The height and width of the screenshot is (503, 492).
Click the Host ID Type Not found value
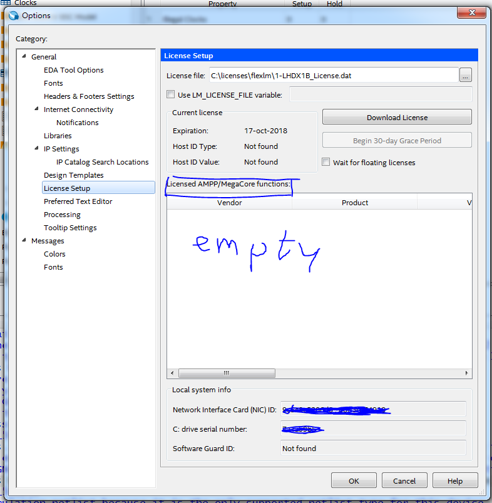tap(261, 146)
